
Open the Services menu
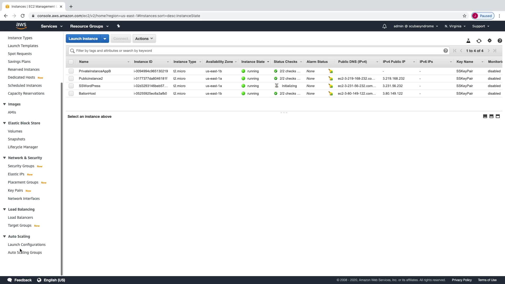coord(52,26)
